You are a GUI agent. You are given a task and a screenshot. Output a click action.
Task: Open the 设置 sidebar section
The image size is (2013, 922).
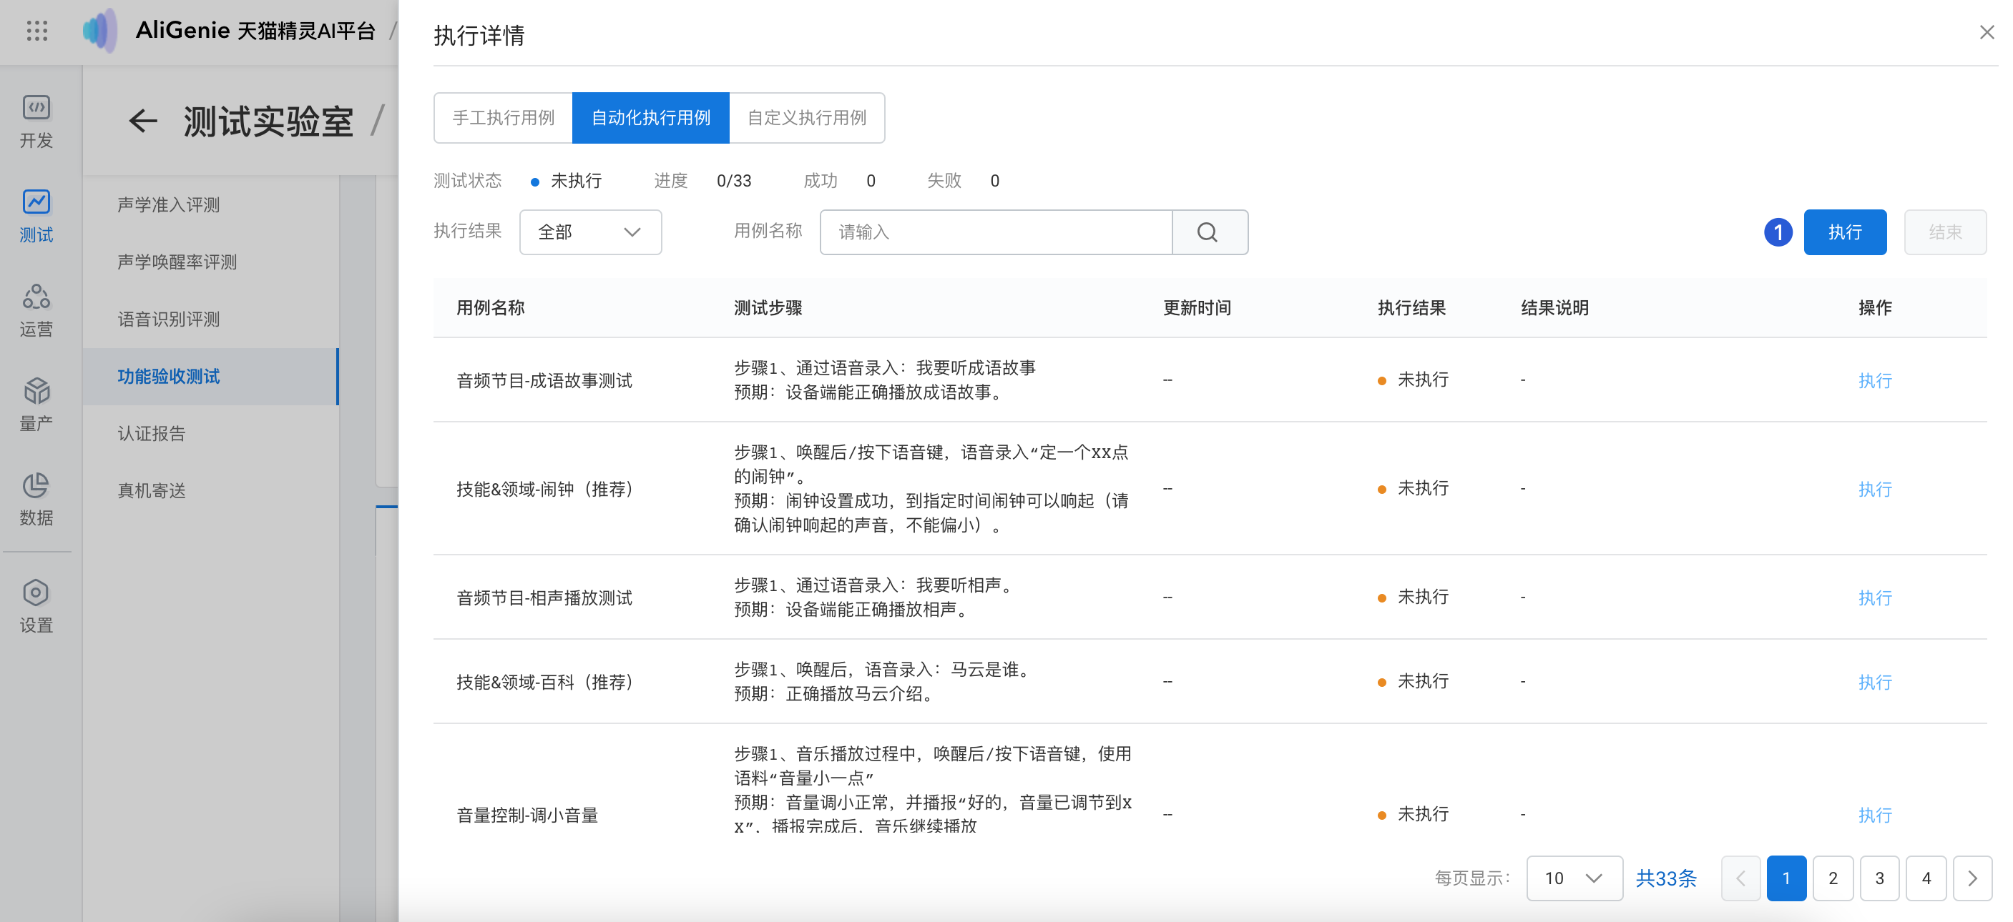coord(36,607)
